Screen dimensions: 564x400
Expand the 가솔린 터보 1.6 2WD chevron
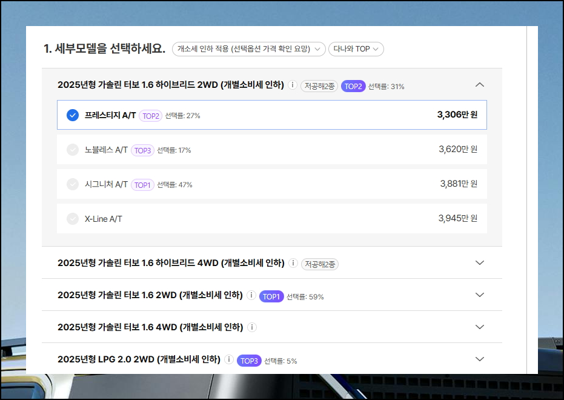click(480, 295)
